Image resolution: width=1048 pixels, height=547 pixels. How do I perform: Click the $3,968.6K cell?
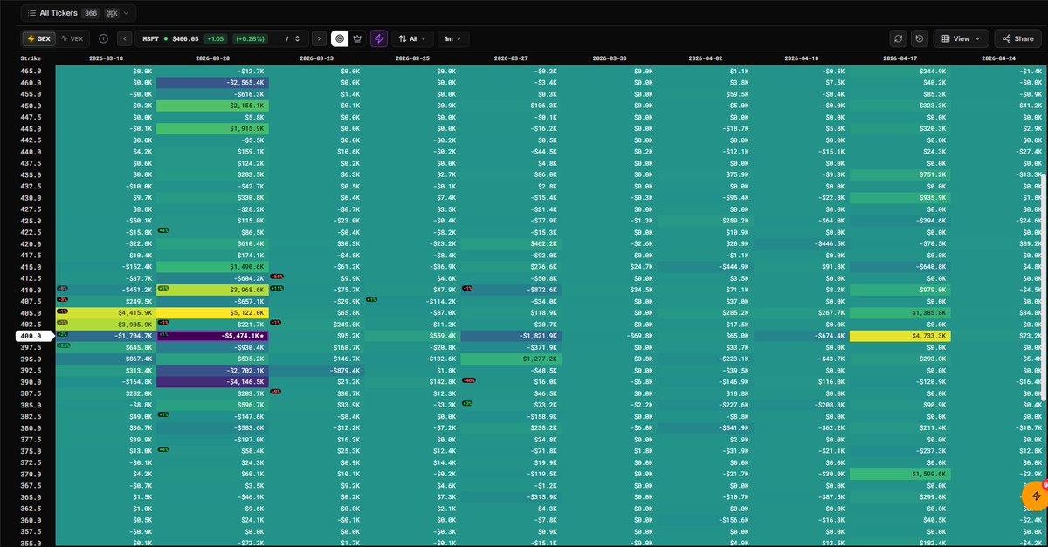[212, 291]
